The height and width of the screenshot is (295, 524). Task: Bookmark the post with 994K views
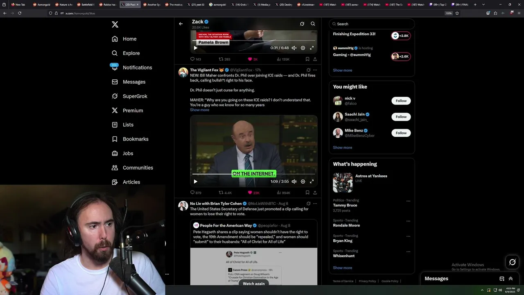(307, 193)
